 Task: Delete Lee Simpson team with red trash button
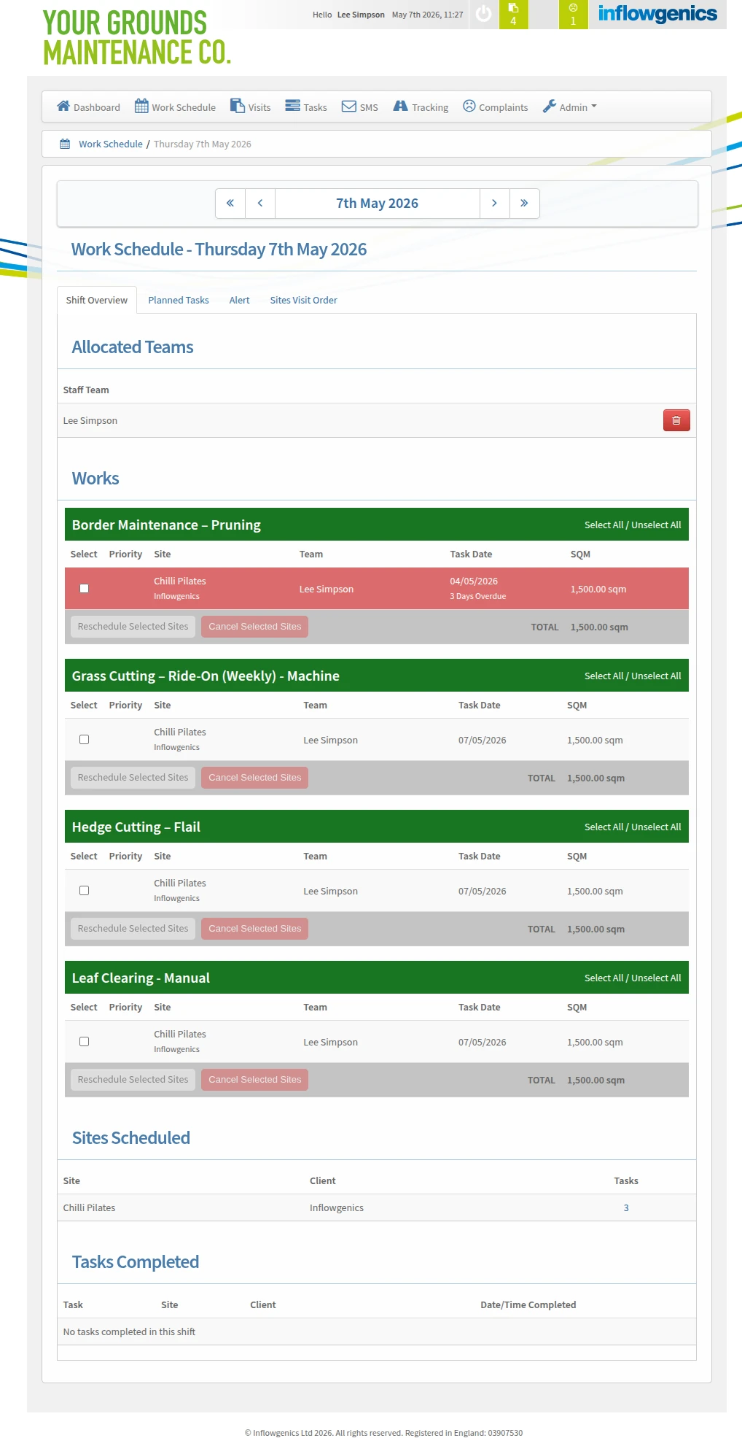coord(676,420)
